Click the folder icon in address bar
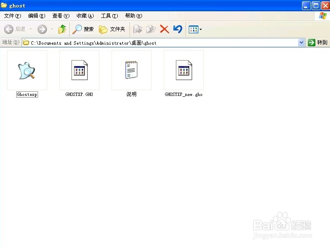330x247 pixels. pyautogui.click(x=26, y=43)
